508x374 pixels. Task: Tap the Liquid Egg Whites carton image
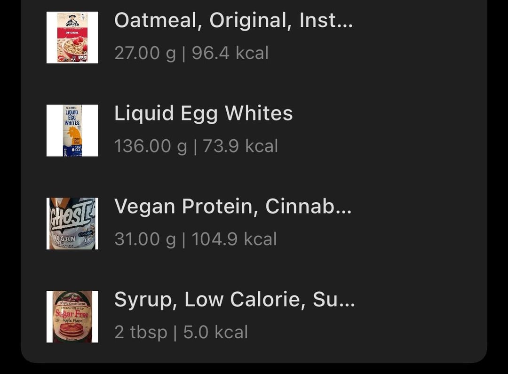72,130
